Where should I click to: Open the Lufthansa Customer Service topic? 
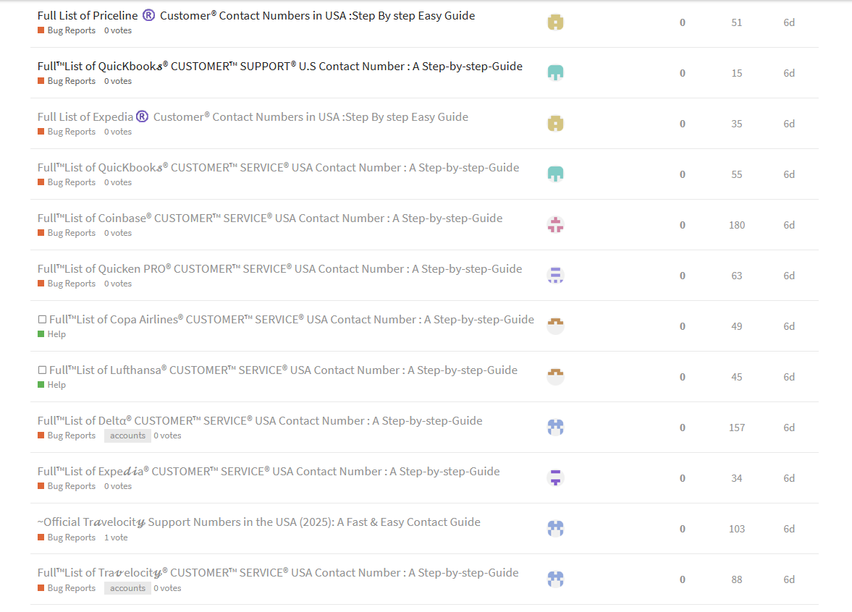282,370
